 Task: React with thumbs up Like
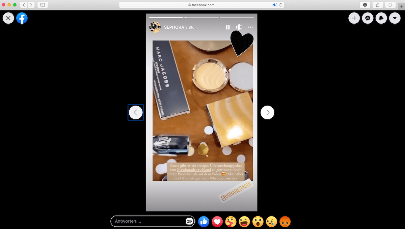coord(204,222)
